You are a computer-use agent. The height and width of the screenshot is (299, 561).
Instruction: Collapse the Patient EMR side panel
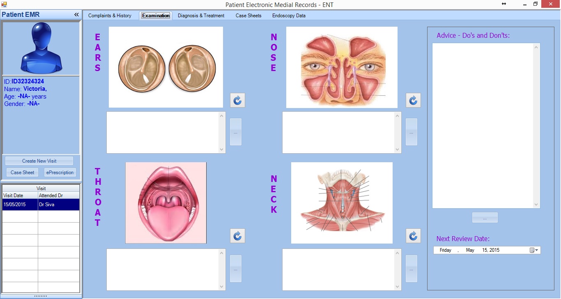pos(76,15)
